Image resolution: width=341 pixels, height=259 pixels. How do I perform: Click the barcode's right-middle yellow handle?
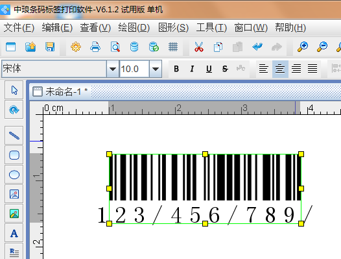(x=301, y=189)
